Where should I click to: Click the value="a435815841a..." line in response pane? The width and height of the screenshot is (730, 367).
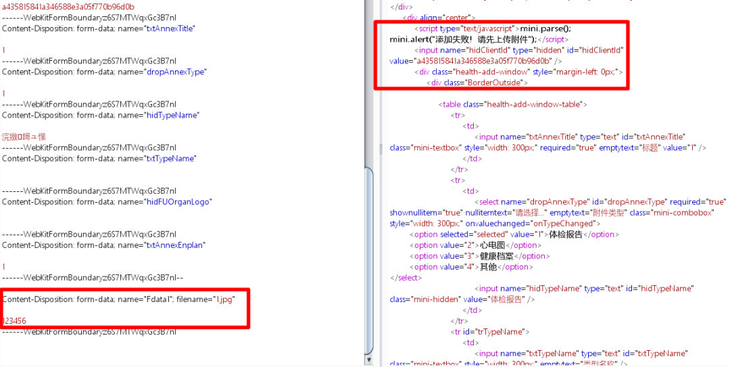pos(476,61)
